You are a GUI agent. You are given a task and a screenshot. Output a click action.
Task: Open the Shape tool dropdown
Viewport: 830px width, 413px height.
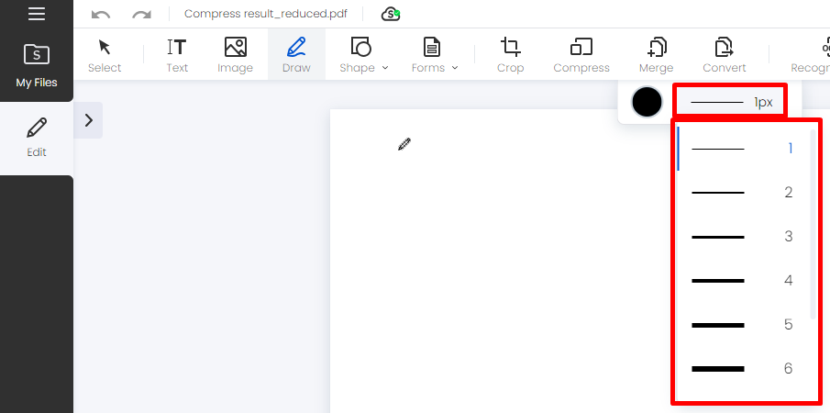[x=364, y=55]
